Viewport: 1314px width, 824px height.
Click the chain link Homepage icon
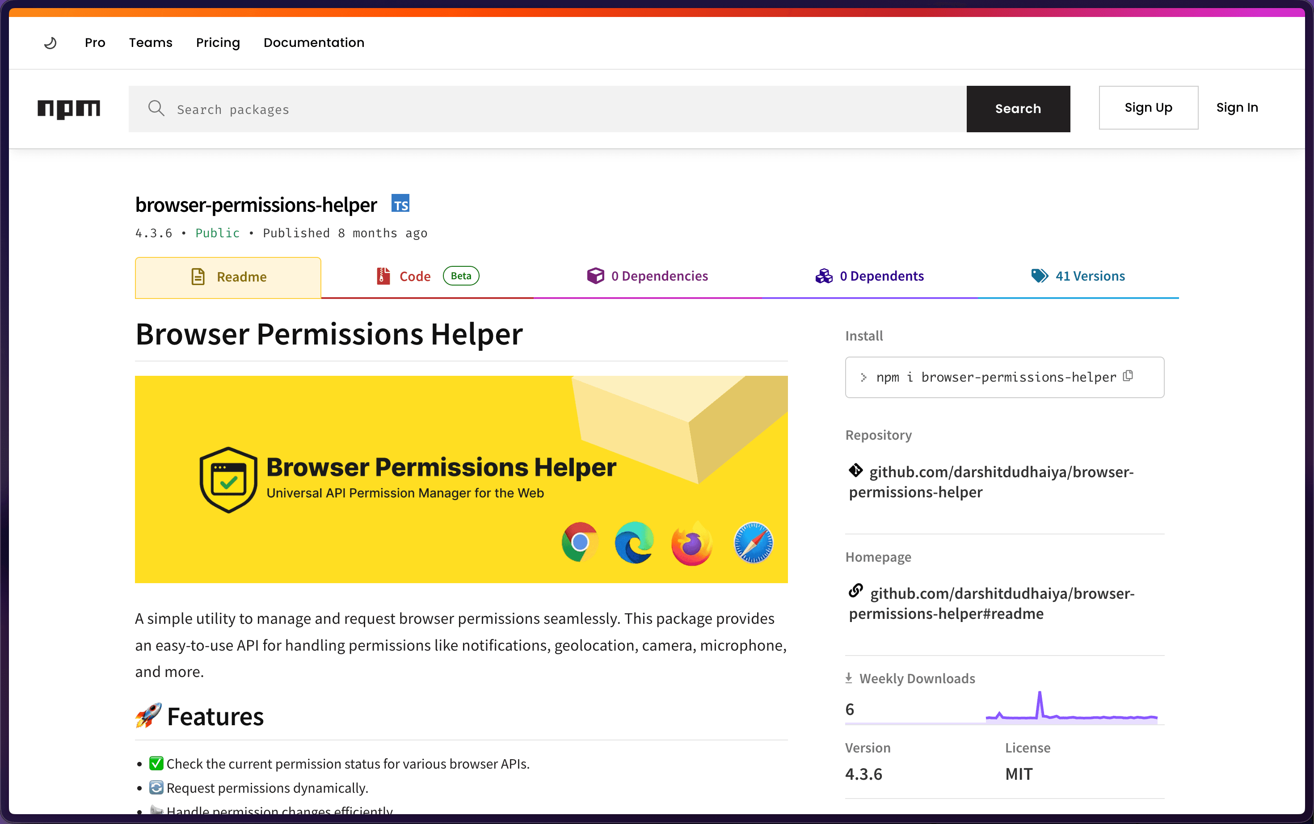pyautogui.click(x=855, y=590)
